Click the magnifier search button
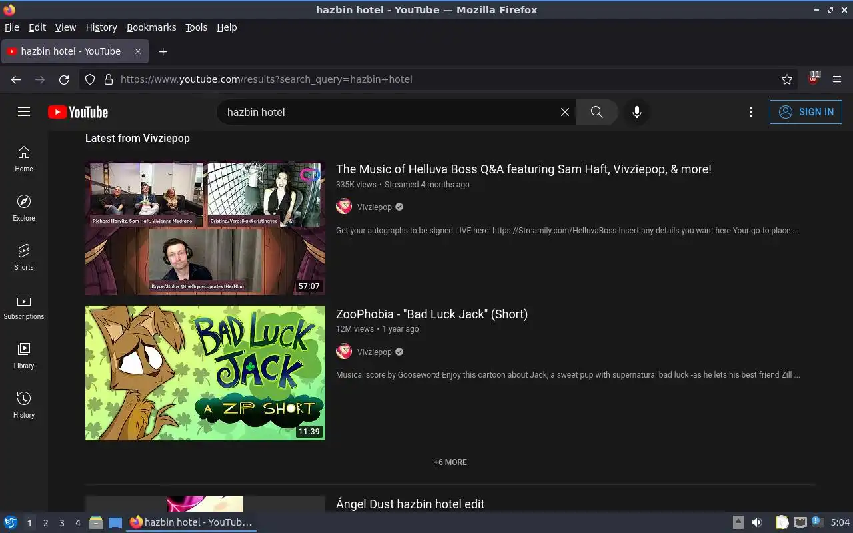Screen dimensions: 853x533 pos(596,112)
